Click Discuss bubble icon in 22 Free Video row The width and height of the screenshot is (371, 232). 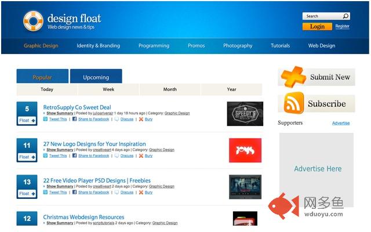(x=117, y=192)
